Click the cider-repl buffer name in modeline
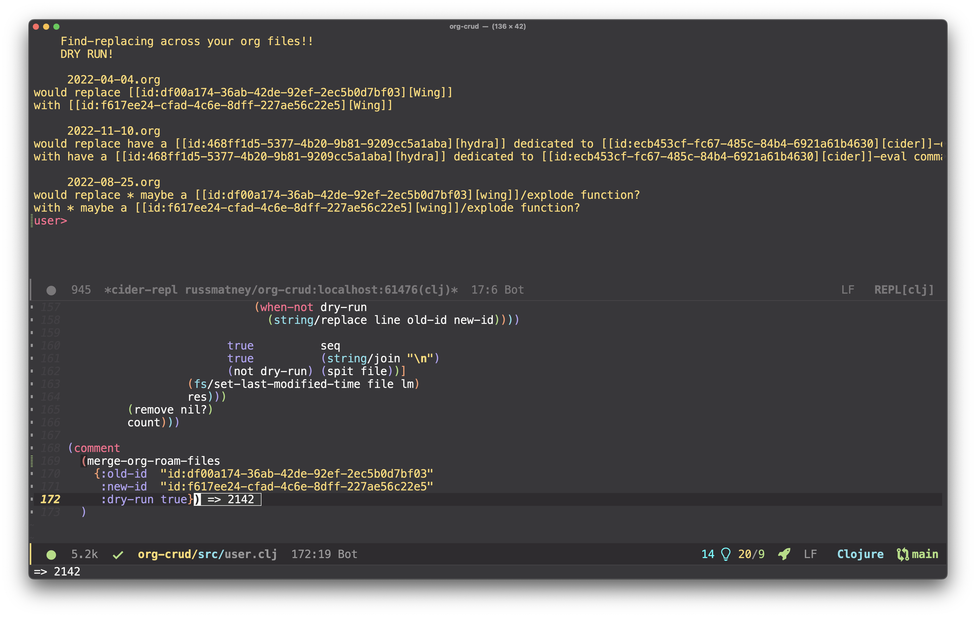 click(x=281, y=290)
